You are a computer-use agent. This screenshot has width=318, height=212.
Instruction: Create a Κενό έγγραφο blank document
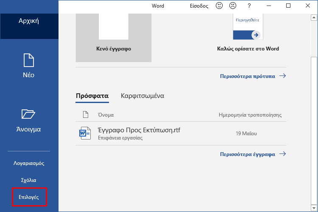tap(114, 38)
